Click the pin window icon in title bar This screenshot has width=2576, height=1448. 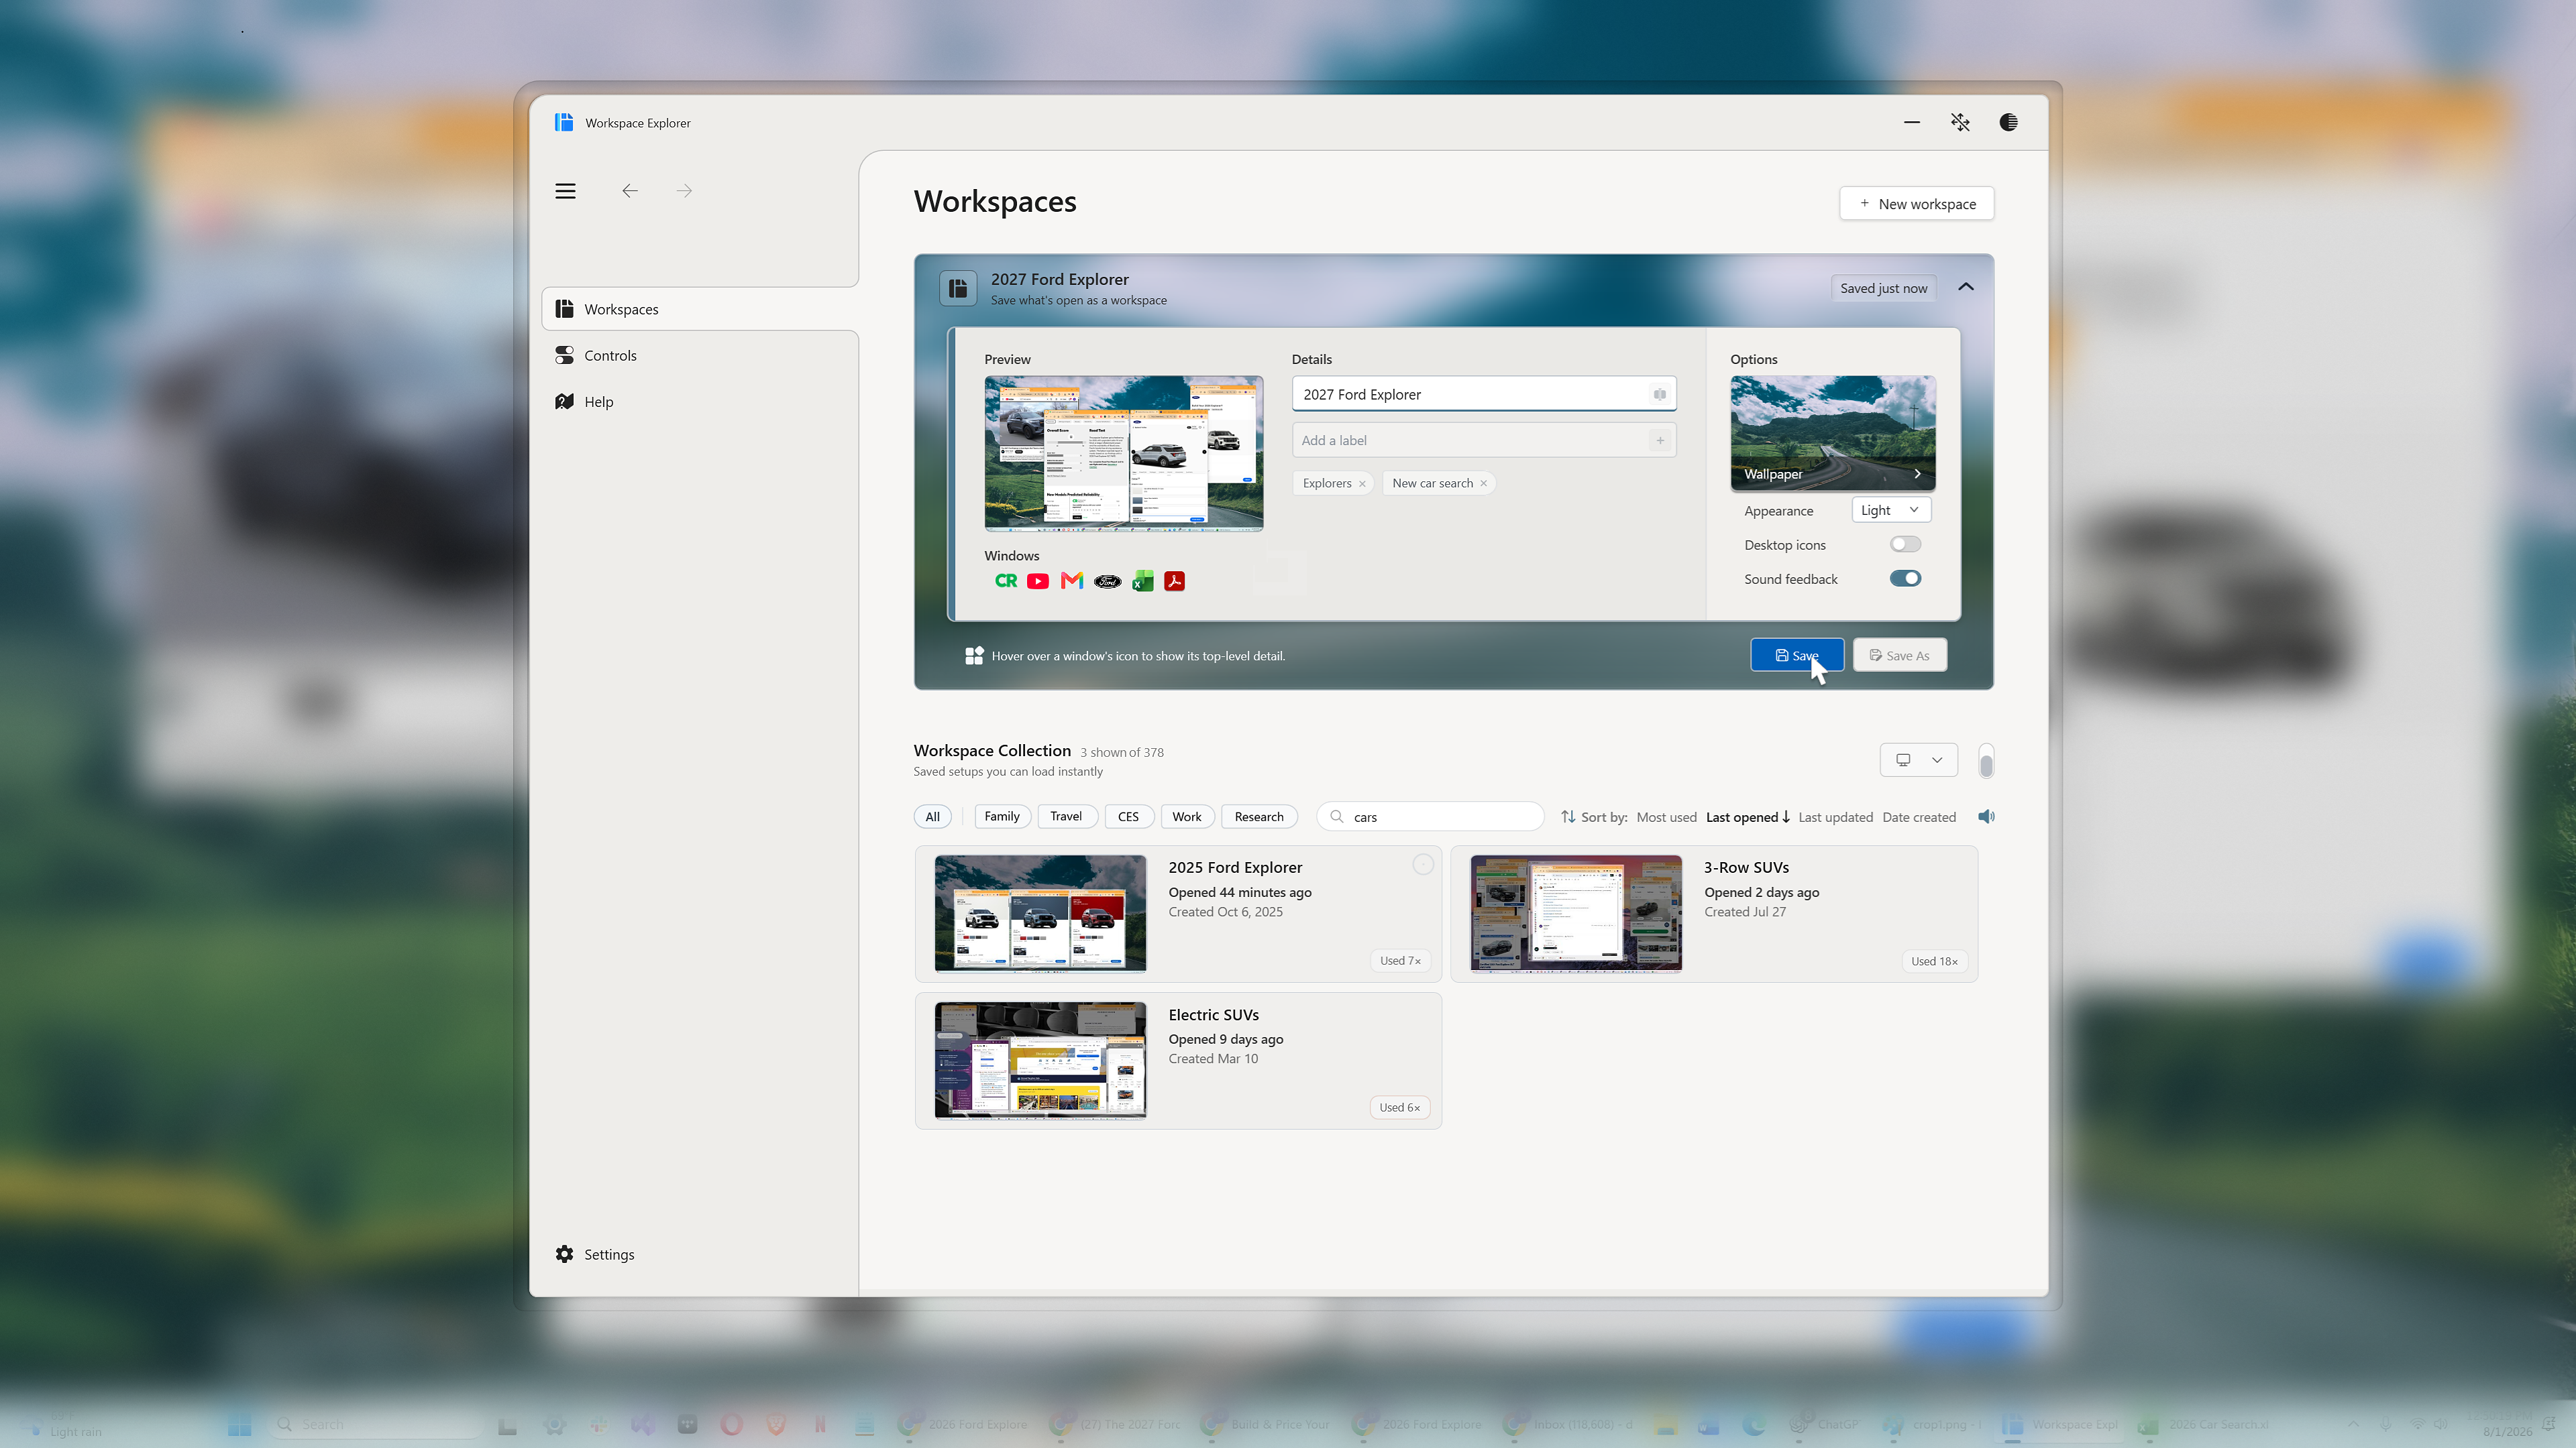click(1960, 122)
